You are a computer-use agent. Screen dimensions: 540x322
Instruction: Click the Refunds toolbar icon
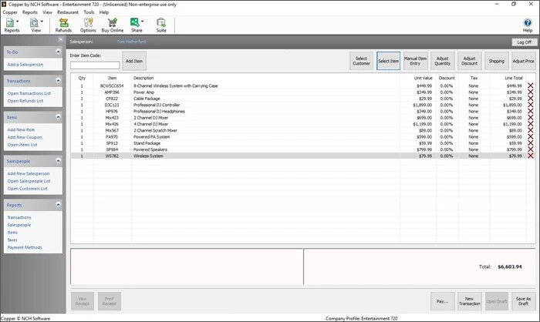point(64,22)
